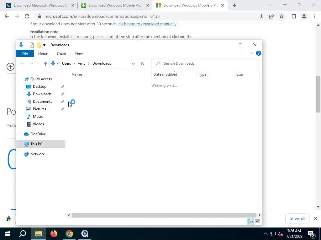The image size is (321, 240).
Task: Switch to details view icon
Action: [250, 222]
